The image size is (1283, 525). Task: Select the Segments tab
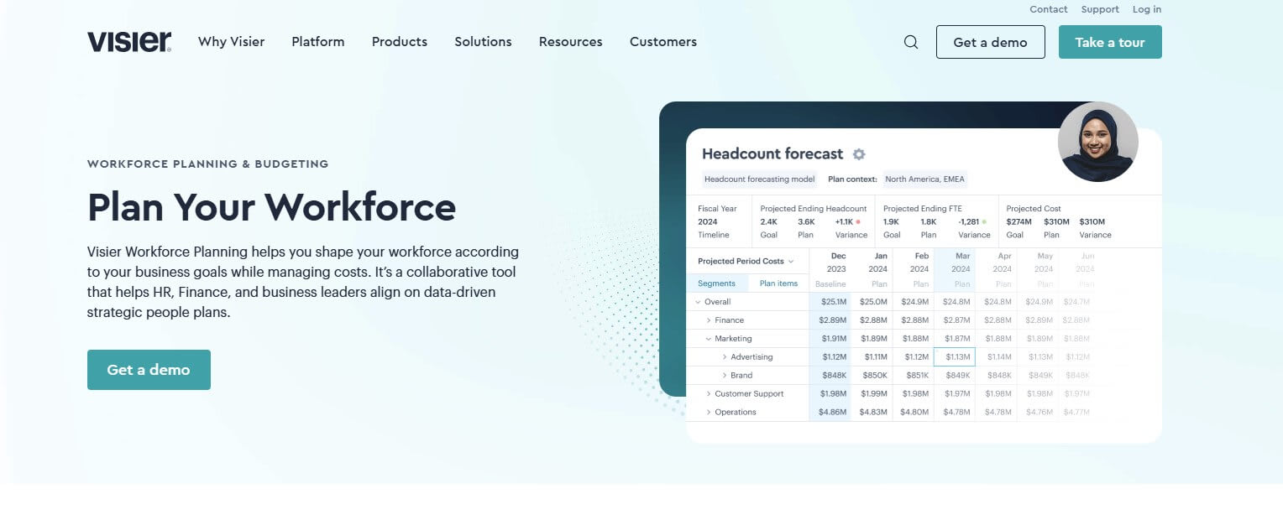pyautogui.click(x=716, y=283)
